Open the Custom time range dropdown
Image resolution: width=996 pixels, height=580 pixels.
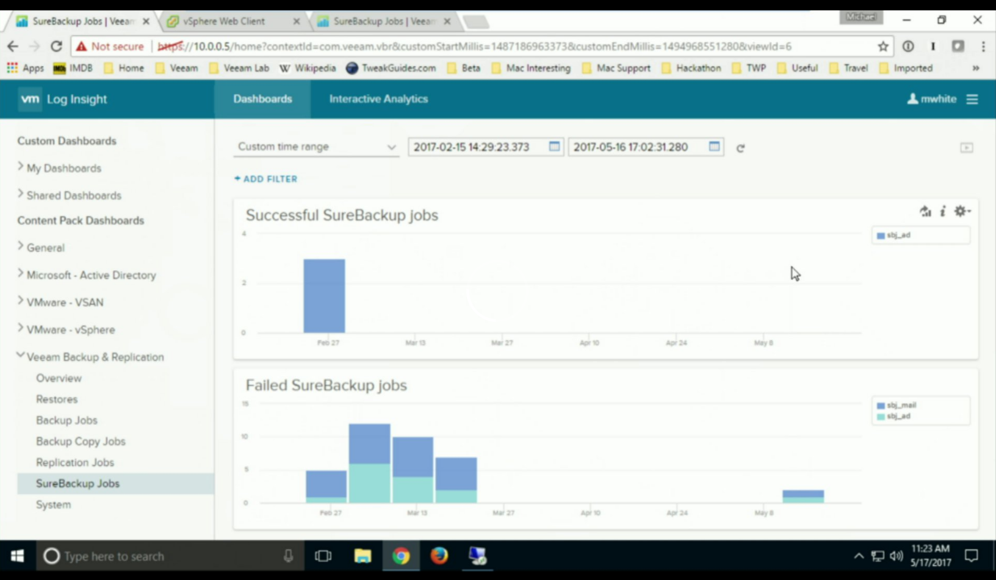[316, 147]
